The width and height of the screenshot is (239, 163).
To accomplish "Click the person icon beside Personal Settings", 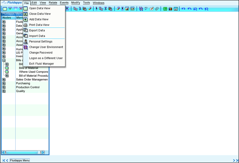I will (25, 42).
